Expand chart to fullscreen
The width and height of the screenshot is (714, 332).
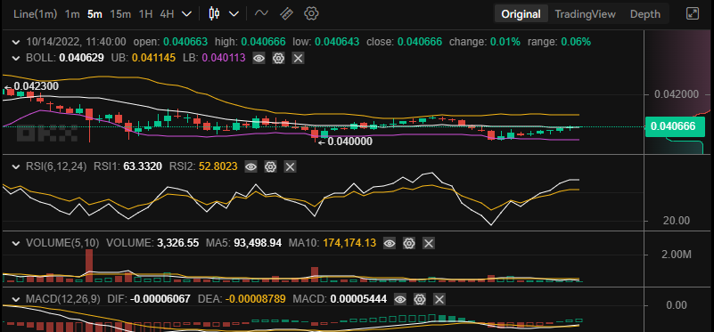pos(692,13)
